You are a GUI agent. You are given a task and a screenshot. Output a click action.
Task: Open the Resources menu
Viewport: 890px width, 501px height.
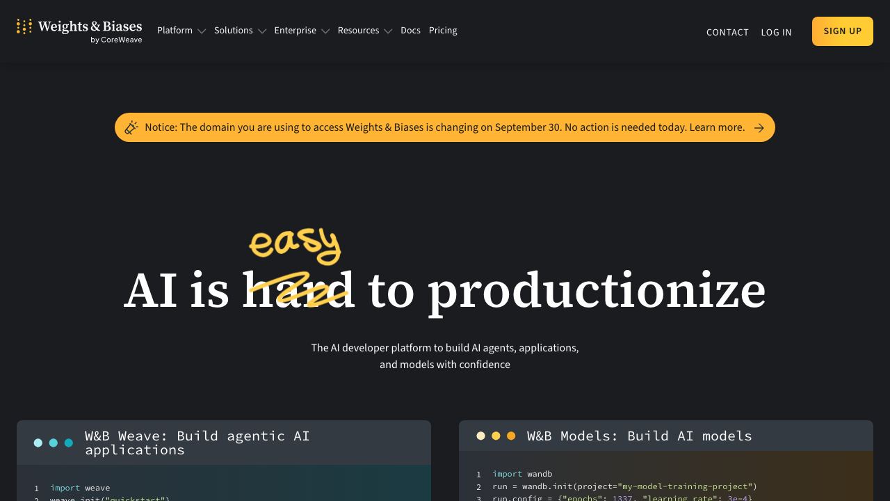358,31
